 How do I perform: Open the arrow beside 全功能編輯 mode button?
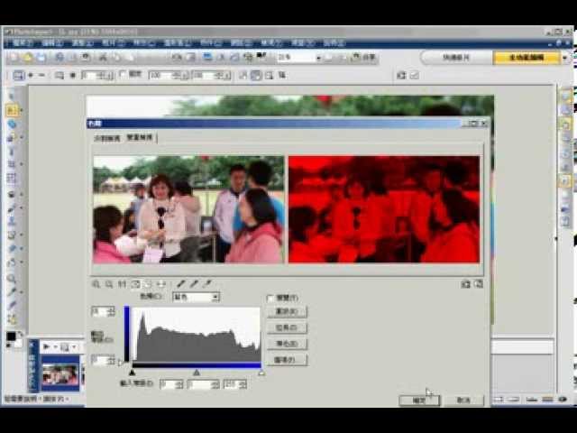click(564, 58)
